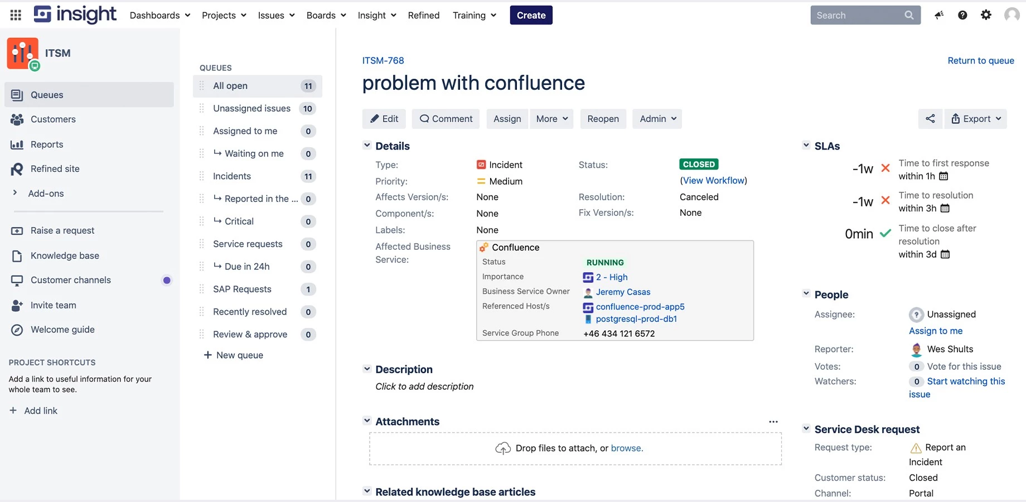Click the ITSM project avatar icon
1026x502 pixels.
tap(23, 54)
